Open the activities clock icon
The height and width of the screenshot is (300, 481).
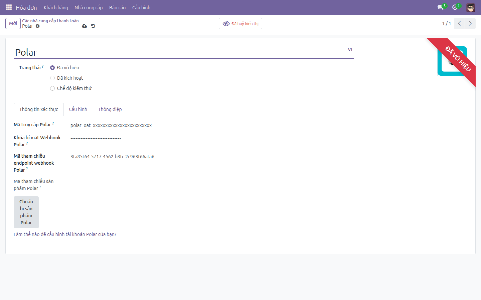coord(455,7)
